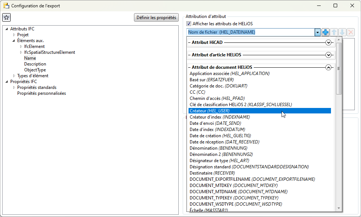Select 'Propriétés personnalisées' in the tree
The width and height of the screenshot is (361, 217).
click(x=41, y=93)
